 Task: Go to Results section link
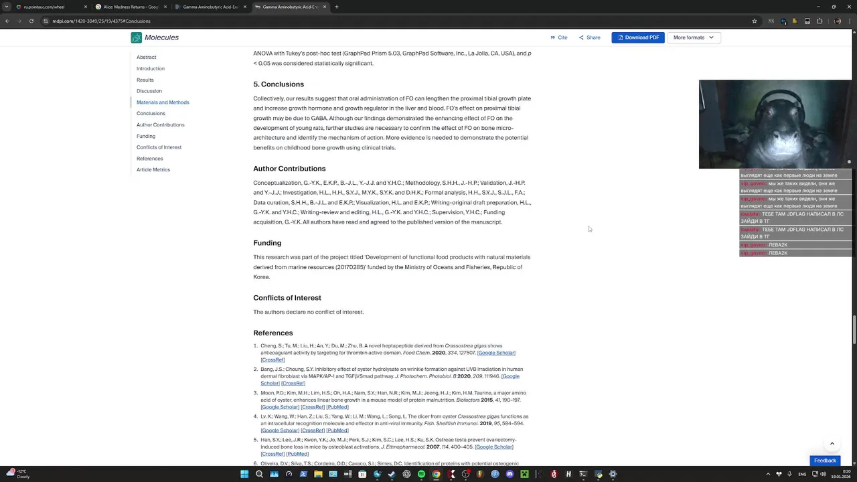[145, 80]
